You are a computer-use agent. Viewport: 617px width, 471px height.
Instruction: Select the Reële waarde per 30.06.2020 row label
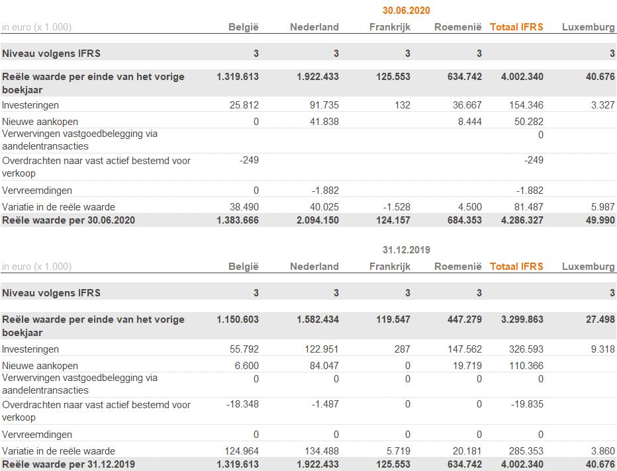68,220
